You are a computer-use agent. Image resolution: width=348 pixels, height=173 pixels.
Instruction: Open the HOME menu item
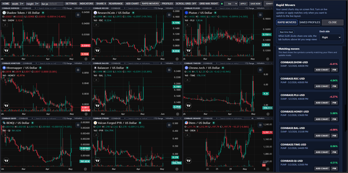click(6, 4)
